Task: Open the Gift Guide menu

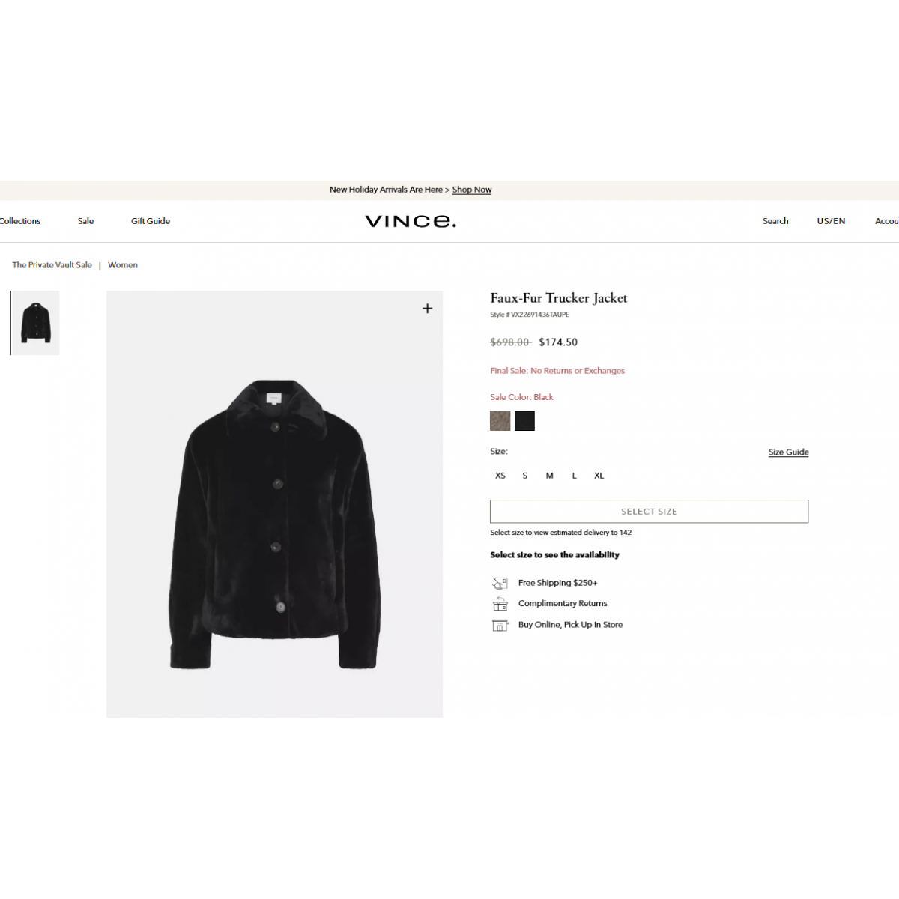Action: coord(151,221)
